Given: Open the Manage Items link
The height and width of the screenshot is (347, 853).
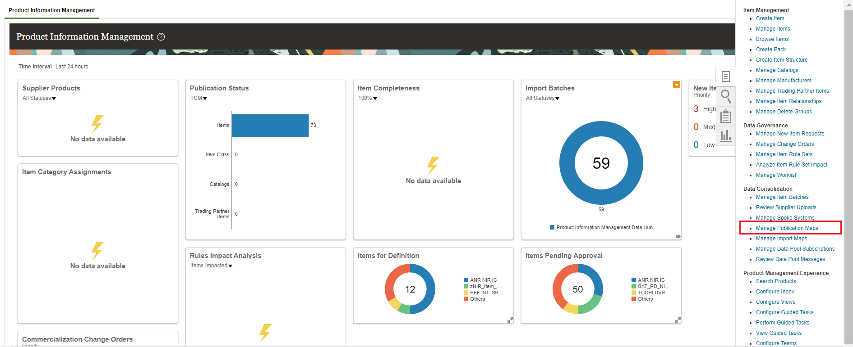Looking at the screenshot, I should pos(773,29).
